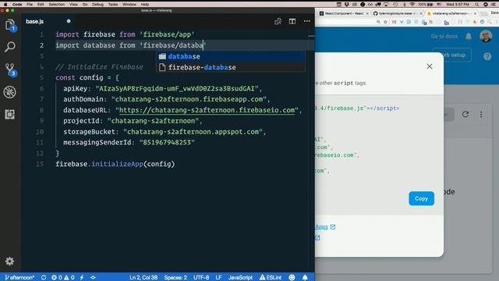Open the Source Control view

point(10,69)
